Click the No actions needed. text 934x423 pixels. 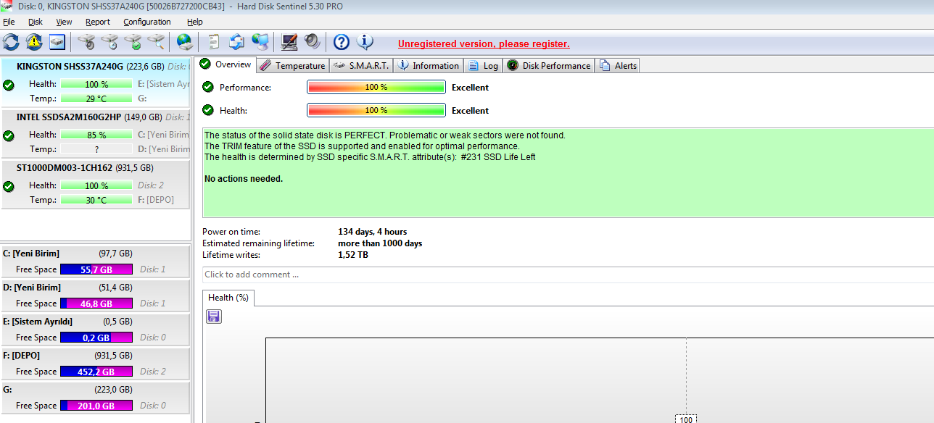[x=244, y=179]
